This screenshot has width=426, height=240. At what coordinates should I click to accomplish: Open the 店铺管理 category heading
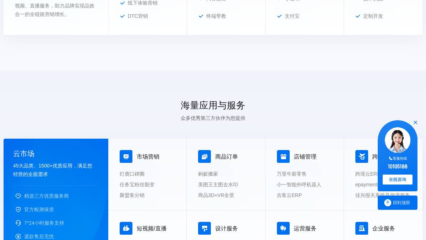[x=305, y=156]
